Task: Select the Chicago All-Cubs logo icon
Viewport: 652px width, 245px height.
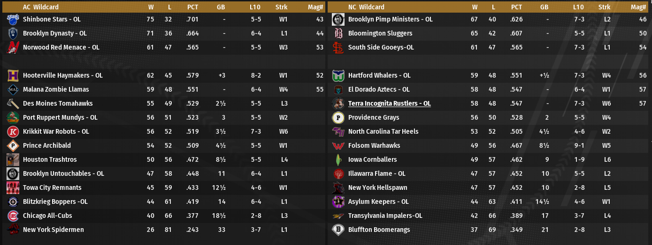Action: [x=13, y=216]
